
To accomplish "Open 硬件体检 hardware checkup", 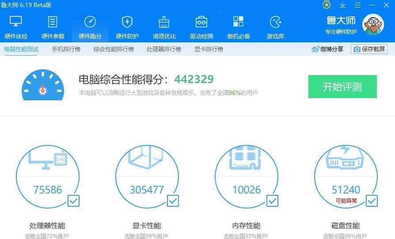I will pos(16,27).
